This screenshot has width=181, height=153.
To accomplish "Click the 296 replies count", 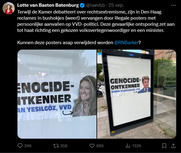I will coord(28,146).
